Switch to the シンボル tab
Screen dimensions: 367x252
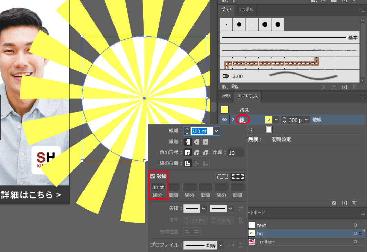click(x=246, y=10)
